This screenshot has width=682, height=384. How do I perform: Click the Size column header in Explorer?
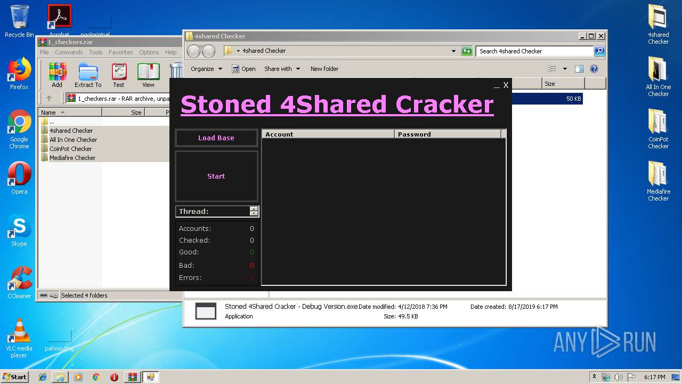tap(563, 84)
